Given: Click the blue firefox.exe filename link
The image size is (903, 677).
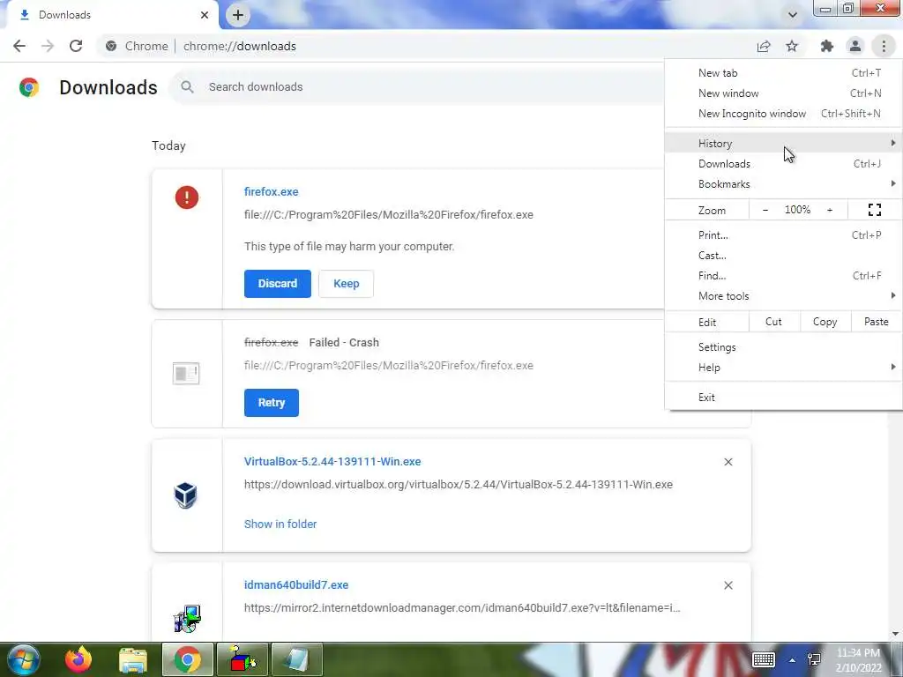Looking at the screenshot, I should click(272, 191).
